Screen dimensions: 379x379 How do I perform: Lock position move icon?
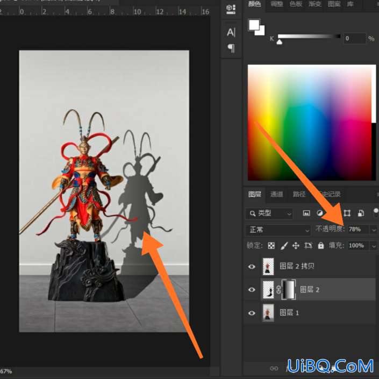(296, 246)
